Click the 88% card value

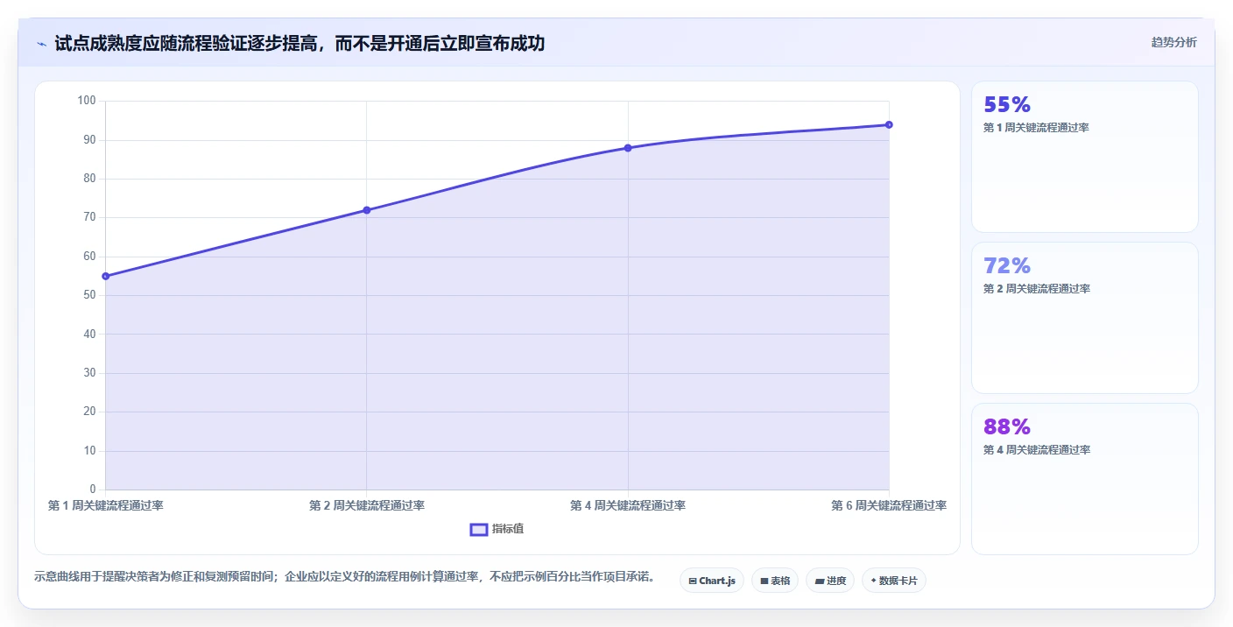pos(1007,427)
